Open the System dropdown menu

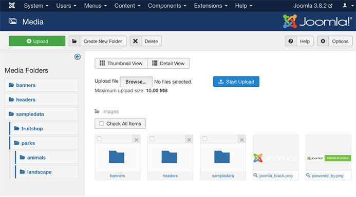click(x=36, y=6)
